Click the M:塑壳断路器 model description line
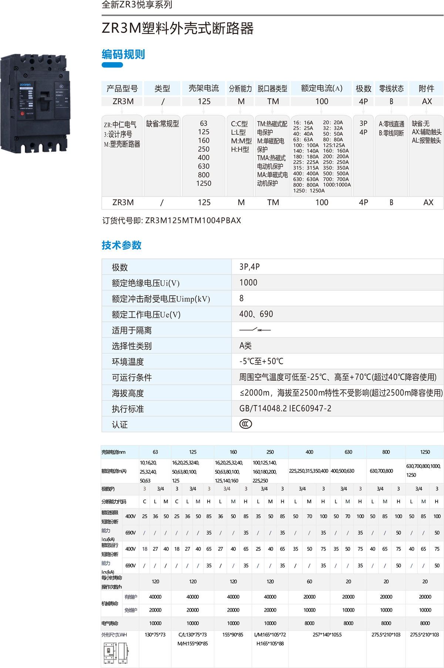This screenshot has width=444, height=668. pyautogui.click(x=122, y=144)
